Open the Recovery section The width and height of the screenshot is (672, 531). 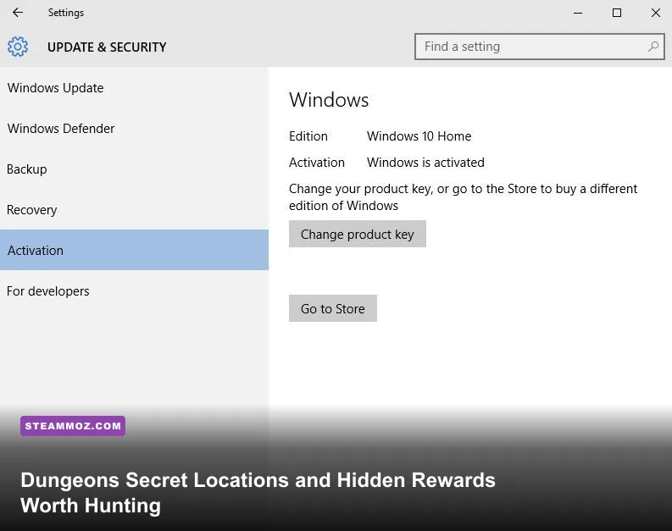[x=134, y=210]
